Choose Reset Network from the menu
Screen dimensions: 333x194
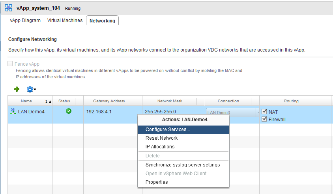(183, 138)
